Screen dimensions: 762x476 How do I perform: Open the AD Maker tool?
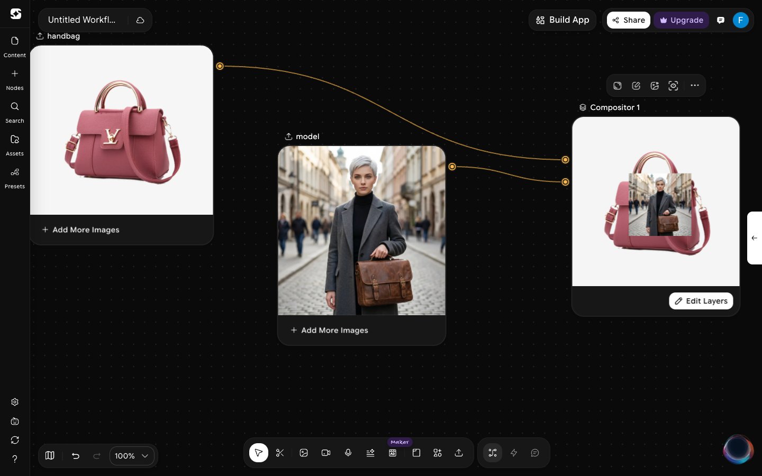pyautogui.click(x=393, y=453)
